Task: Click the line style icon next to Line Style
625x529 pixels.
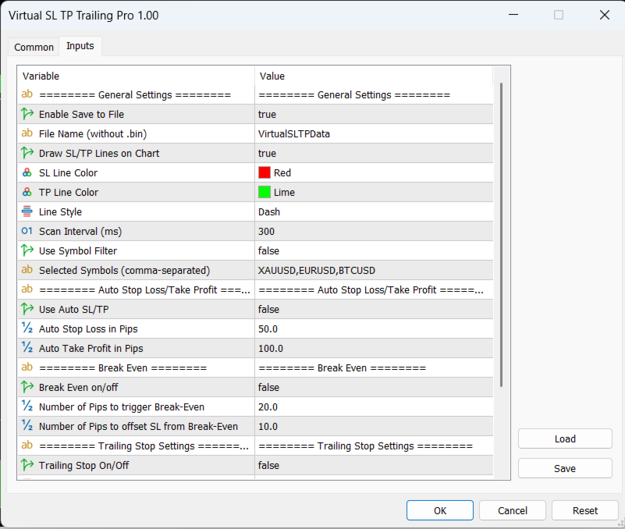Action: click(x=27, y=211)
